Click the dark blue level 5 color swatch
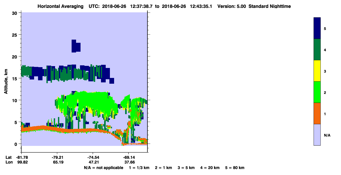 coord(317,28)
